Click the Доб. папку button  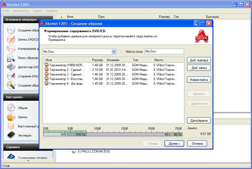[x=199, y=68]
